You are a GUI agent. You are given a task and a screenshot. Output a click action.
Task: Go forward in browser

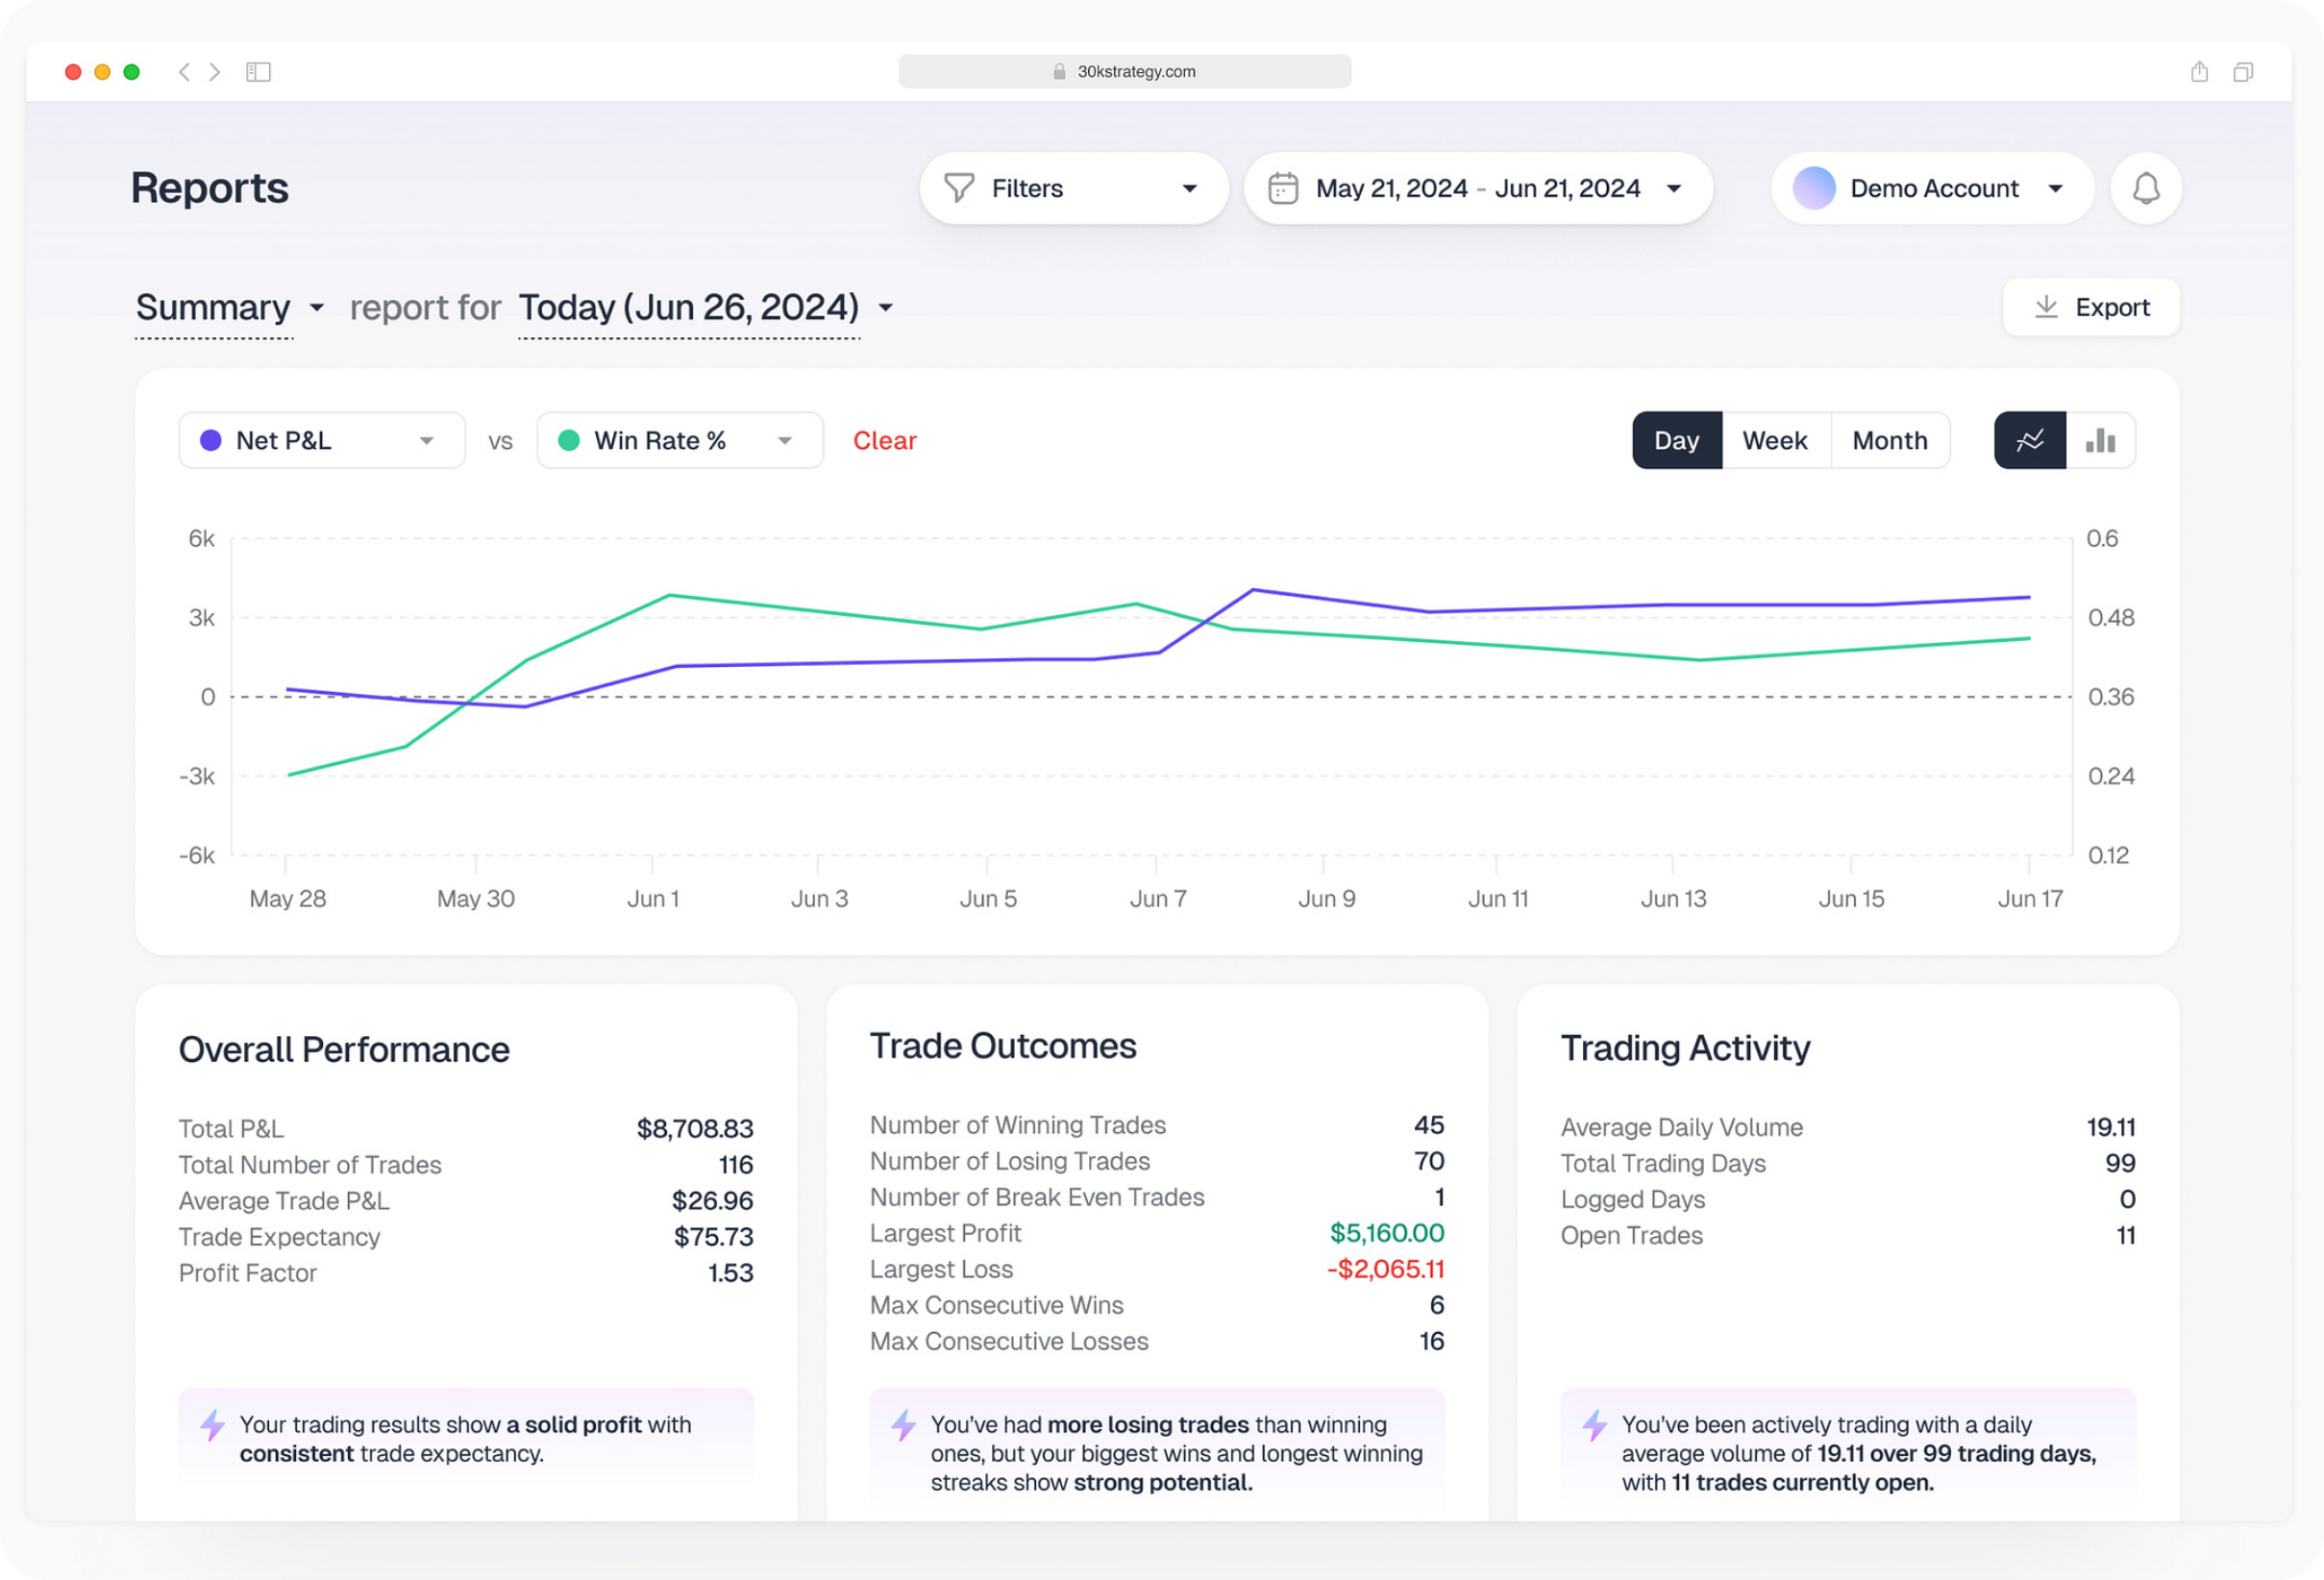click(214, 72)
